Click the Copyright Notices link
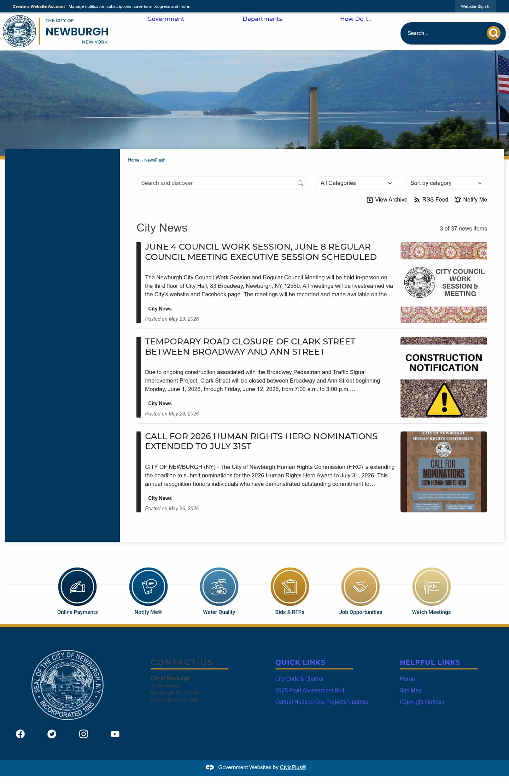 coord(422,702)
